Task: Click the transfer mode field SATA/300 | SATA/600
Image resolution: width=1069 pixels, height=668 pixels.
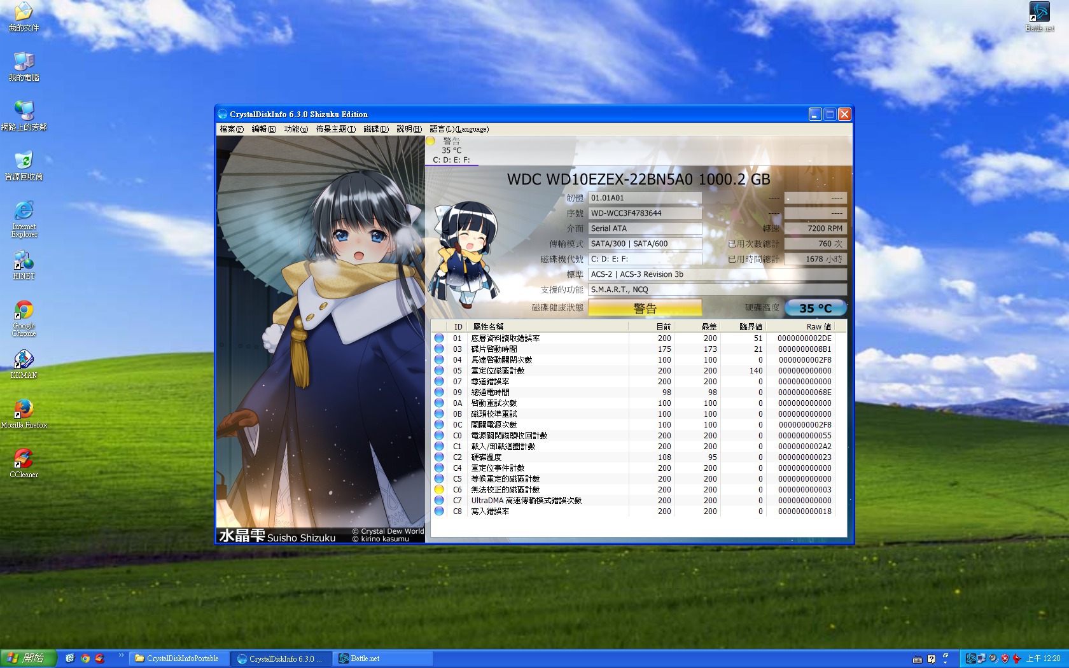Action: [x=645, y=244]
